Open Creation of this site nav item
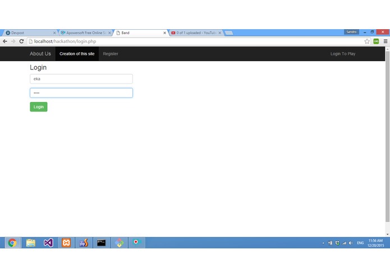 pos(77,54)
